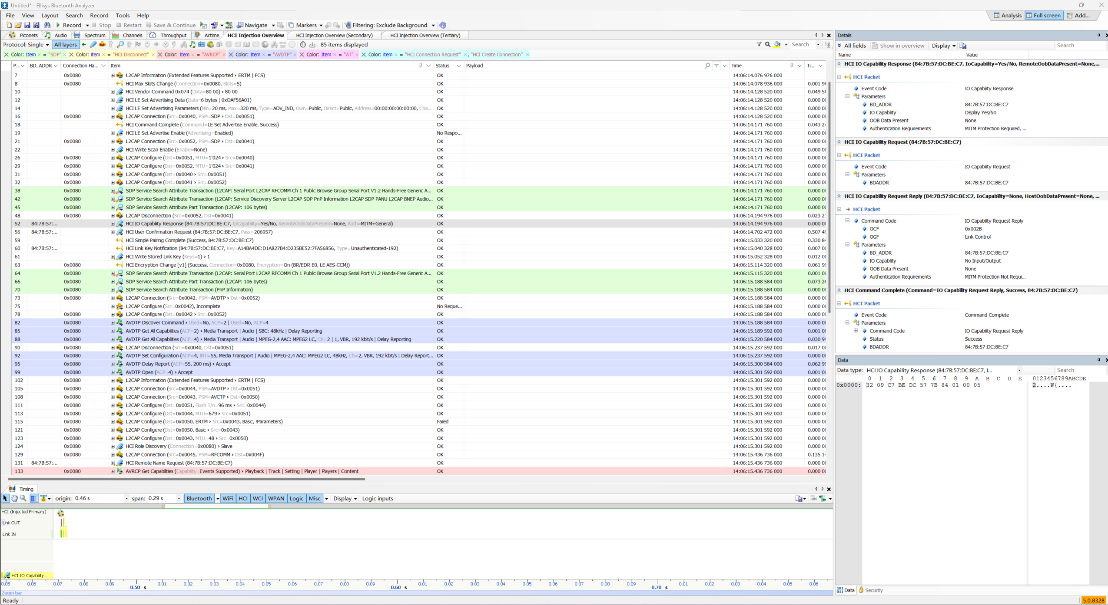Click All fields in Details panel
The height and width of the screenshot is (605, 1108).
(x=852, y=46)
